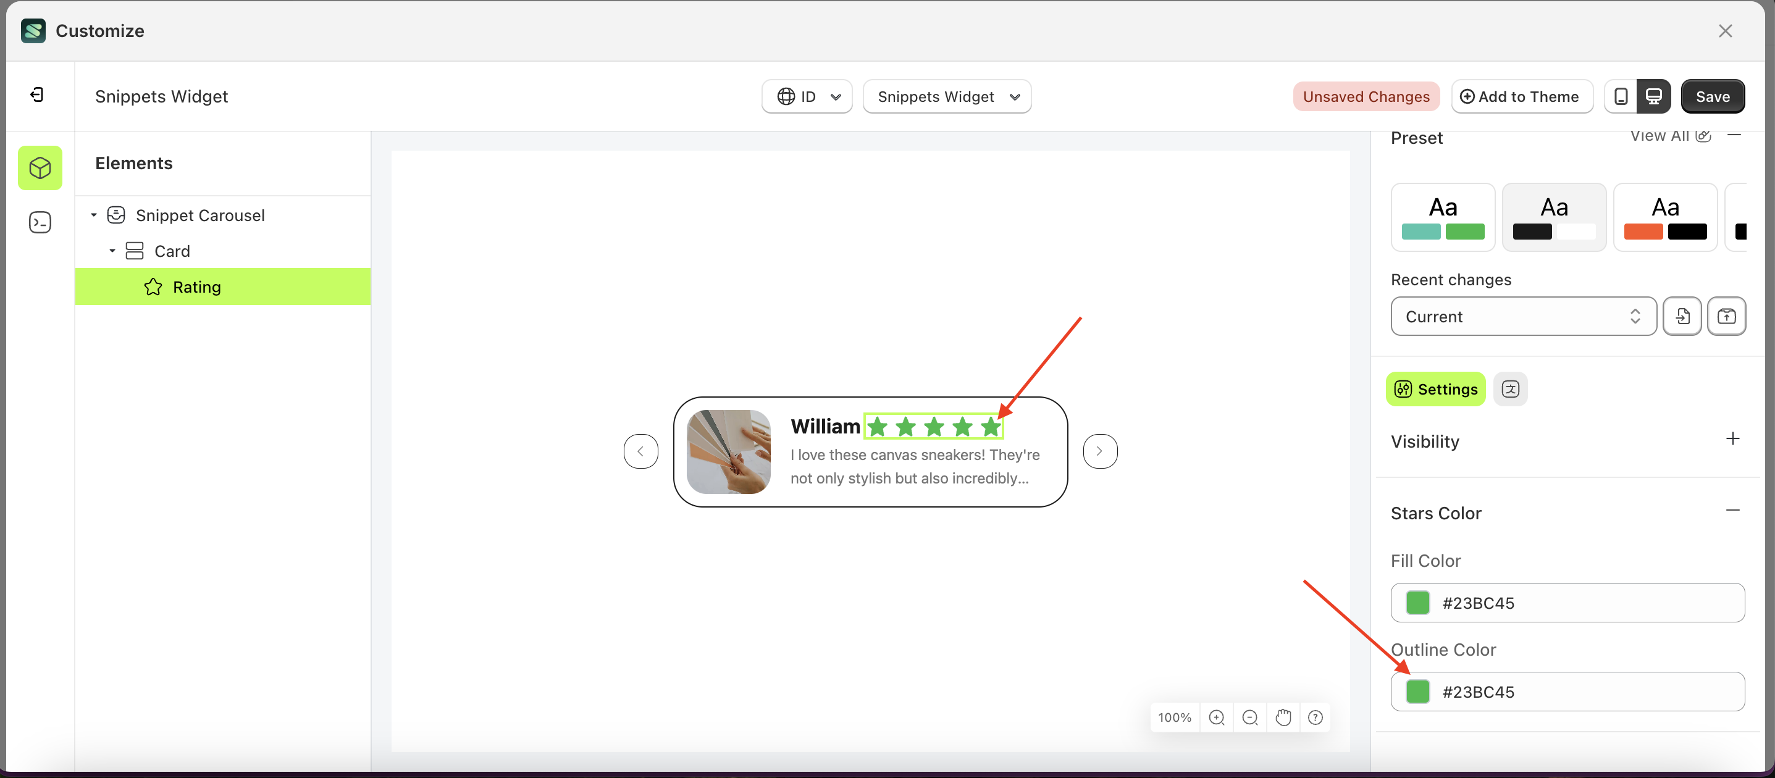Viewport: 1775px width, 778px height.
Task: Collapse the Snippet Carousel tree item
Action: tap(94, 215)
